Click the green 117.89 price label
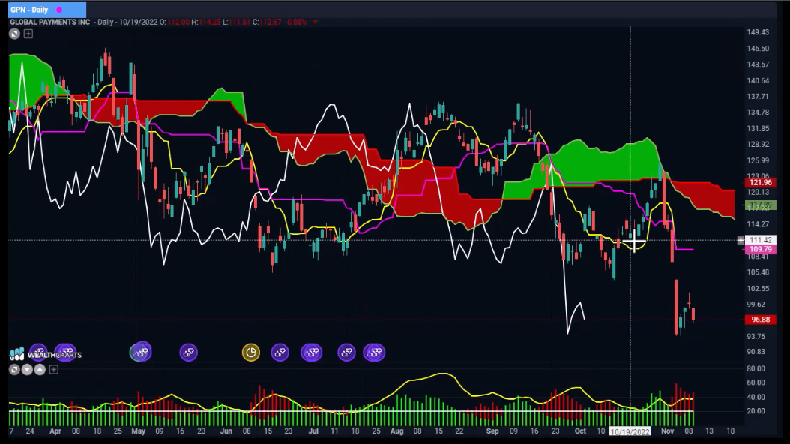Screen dimensions: 790x444 761,205
